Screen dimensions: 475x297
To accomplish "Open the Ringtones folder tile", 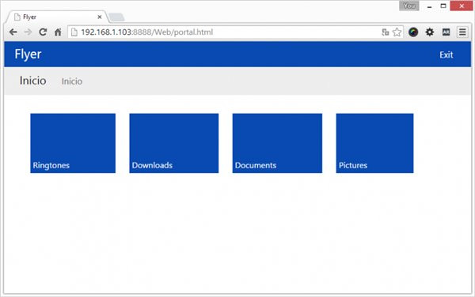I will pyautogui.click(x=73, y=143).
